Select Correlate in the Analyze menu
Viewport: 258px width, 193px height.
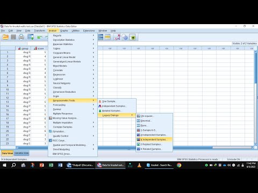click(73, 70)
